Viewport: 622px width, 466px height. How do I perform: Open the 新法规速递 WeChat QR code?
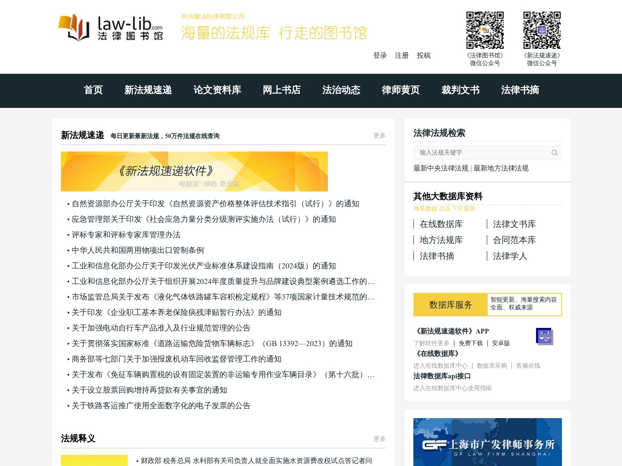click(542, 30)
